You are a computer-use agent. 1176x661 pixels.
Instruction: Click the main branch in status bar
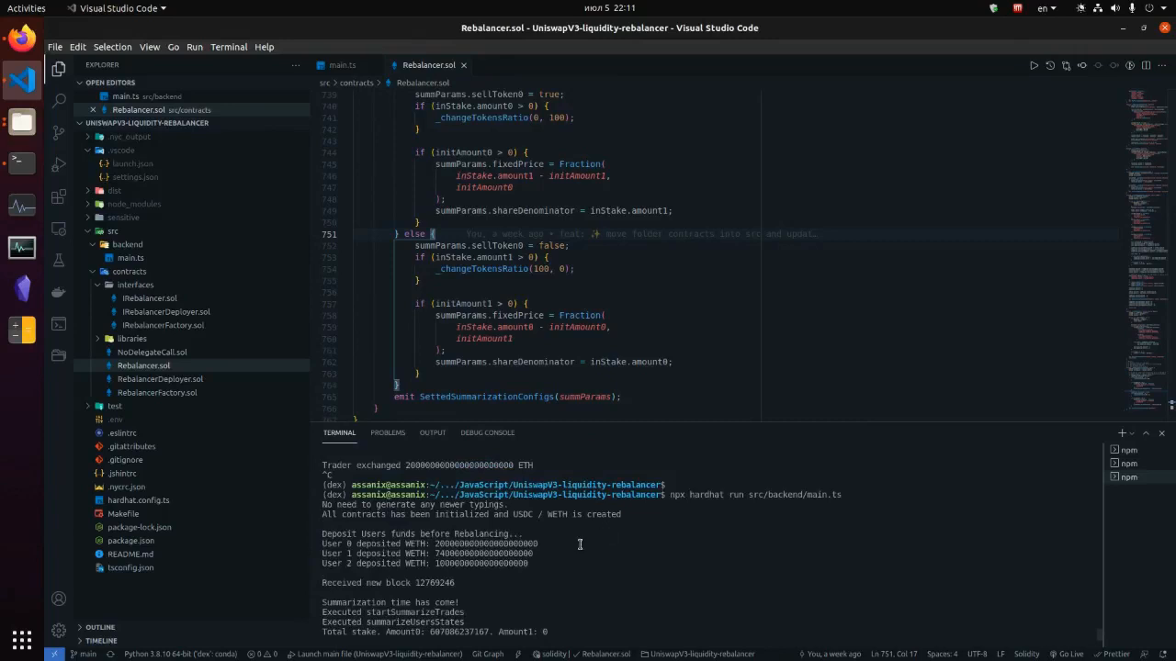[84, 654]
